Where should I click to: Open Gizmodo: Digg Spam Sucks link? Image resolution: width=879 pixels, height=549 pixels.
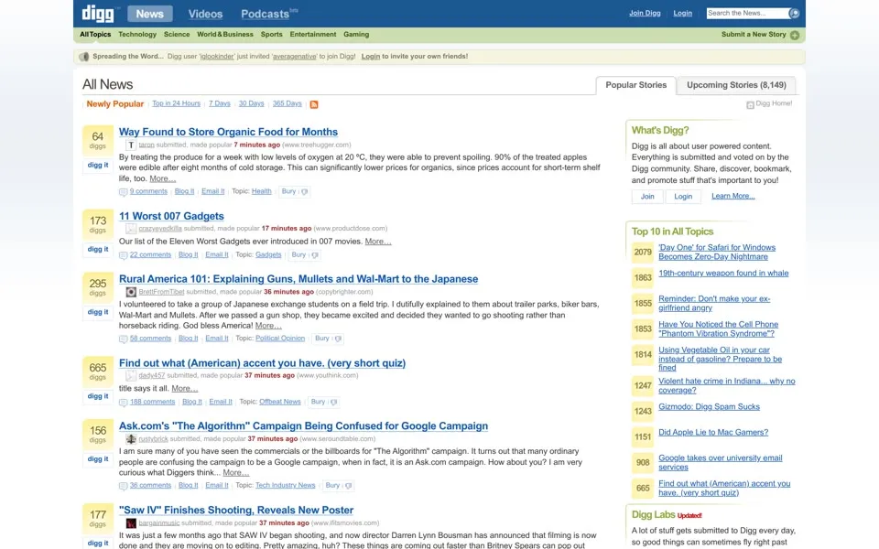pos(709,406)
